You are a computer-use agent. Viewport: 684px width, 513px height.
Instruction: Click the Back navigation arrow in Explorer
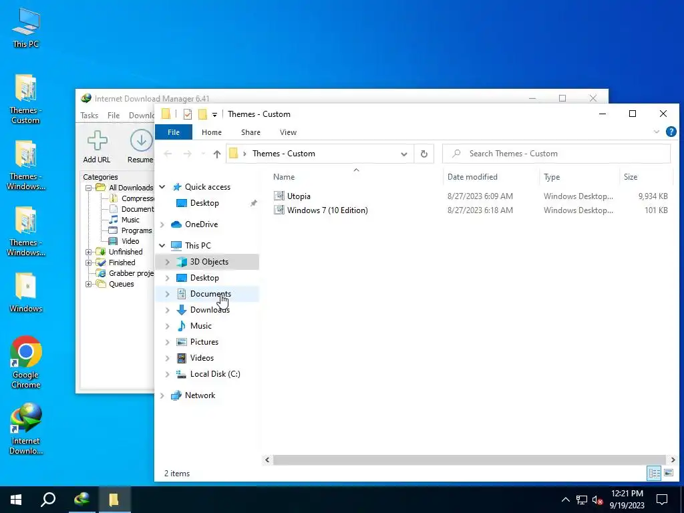(168, 154)
